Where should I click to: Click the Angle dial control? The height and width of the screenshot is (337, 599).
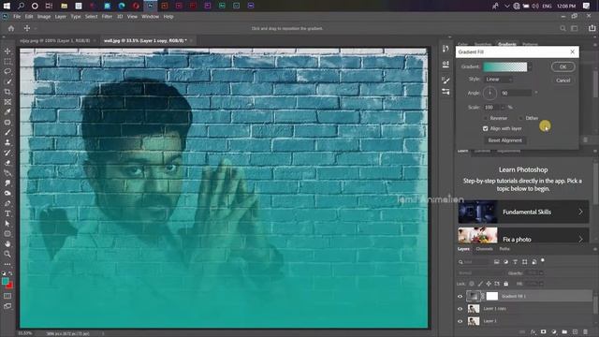[489, 93]
